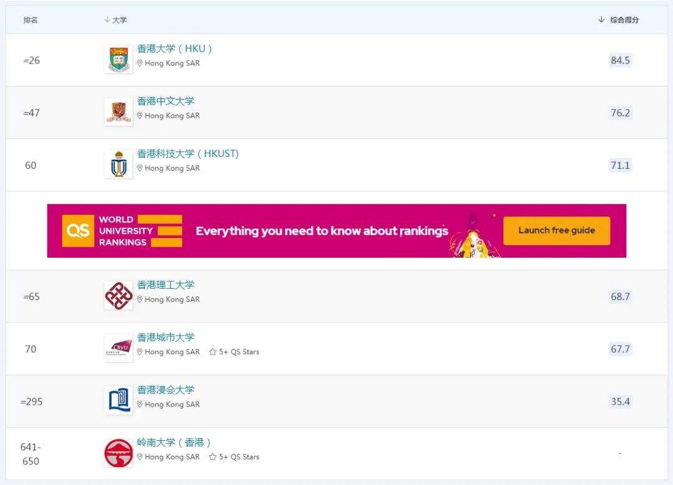
Task: Click the 排名 column header
Action: (x=31, y=20)
